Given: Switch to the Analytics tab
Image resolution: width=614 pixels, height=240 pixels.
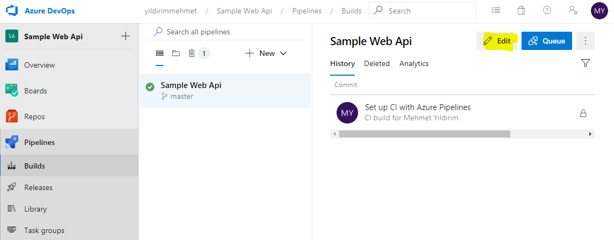Looking at the screenshot, I should coord(413,63).
